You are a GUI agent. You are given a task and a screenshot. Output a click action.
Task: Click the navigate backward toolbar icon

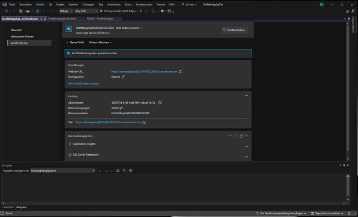click(6, 11)
